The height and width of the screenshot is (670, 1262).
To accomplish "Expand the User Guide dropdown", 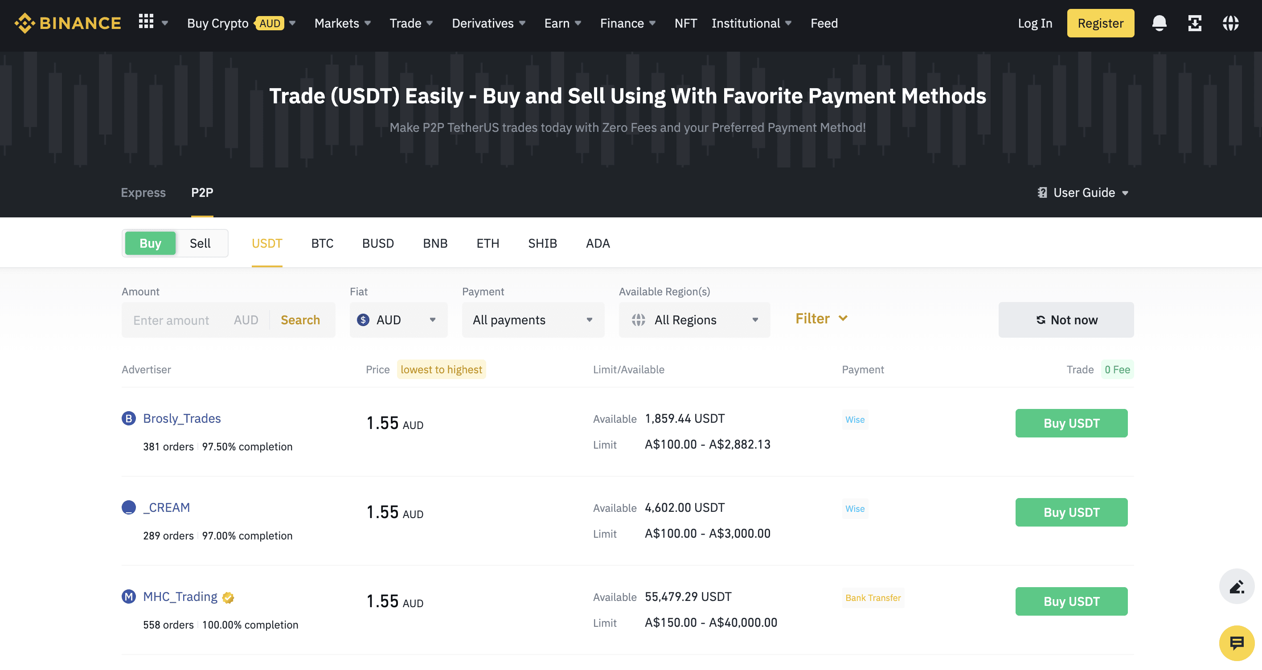I will 1083,192.
